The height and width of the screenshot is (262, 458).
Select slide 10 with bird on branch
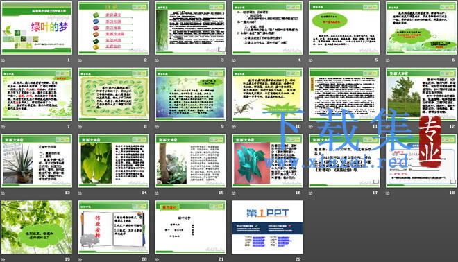pos(268,94)
